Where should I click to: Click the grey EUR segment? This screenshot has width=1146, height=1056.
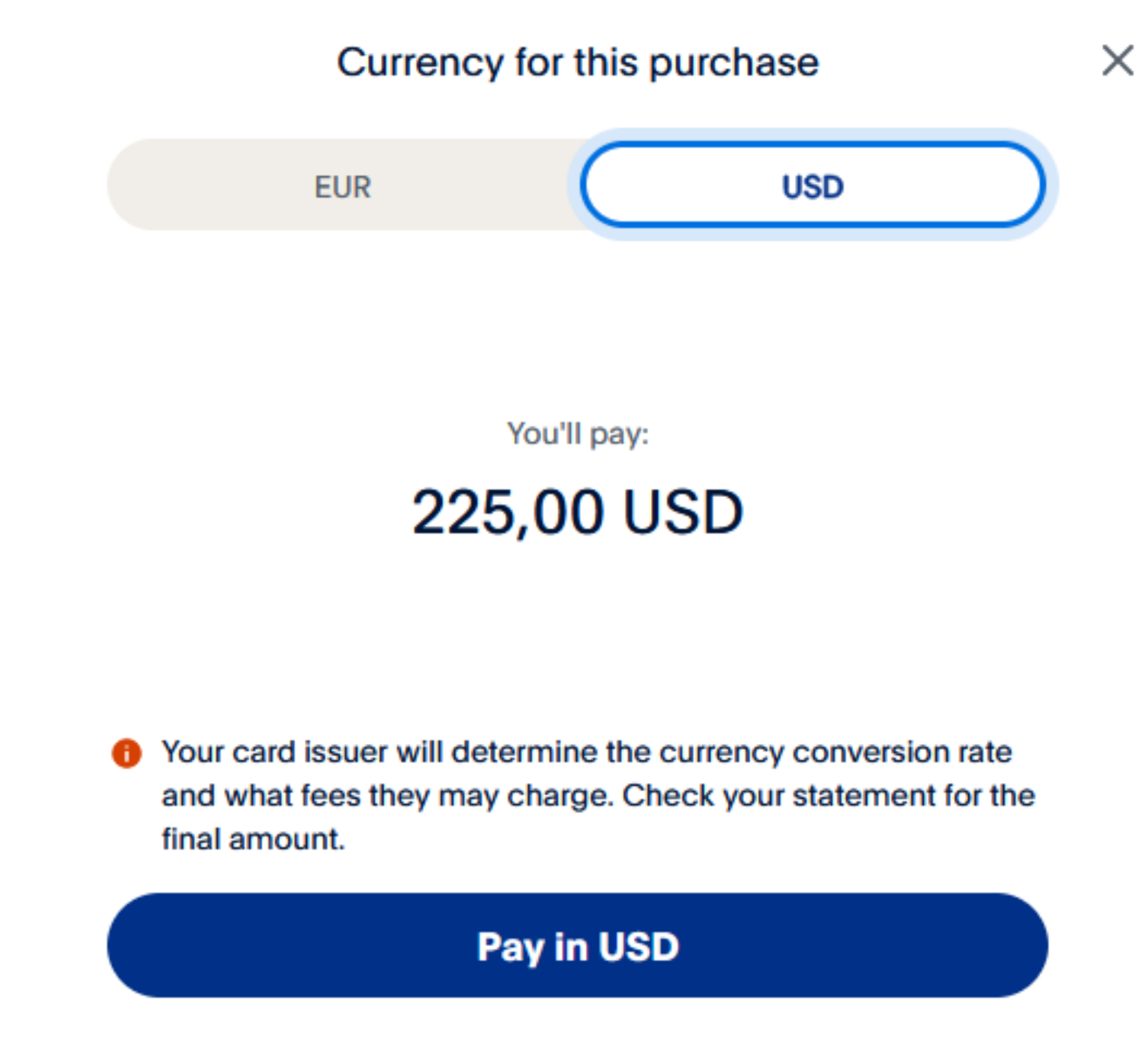pos(342,186)
